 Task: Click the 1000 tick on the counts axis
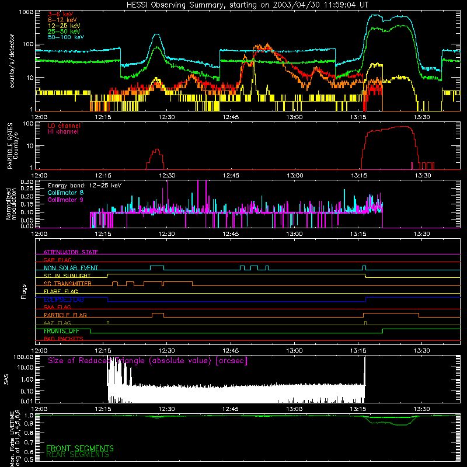pos(26,12)
